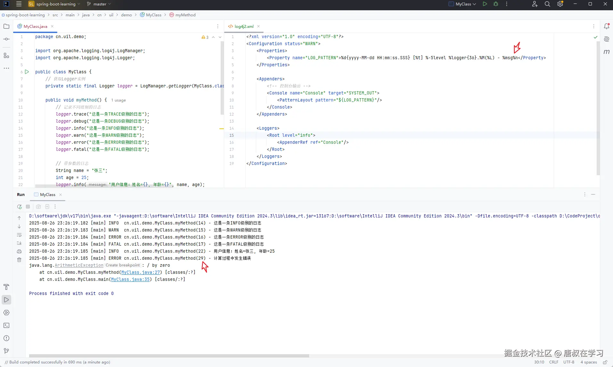Open the Commit tool window icon
Image resolution: width=613 pixels, height=367 pixels.
click(x=6, y=39)
